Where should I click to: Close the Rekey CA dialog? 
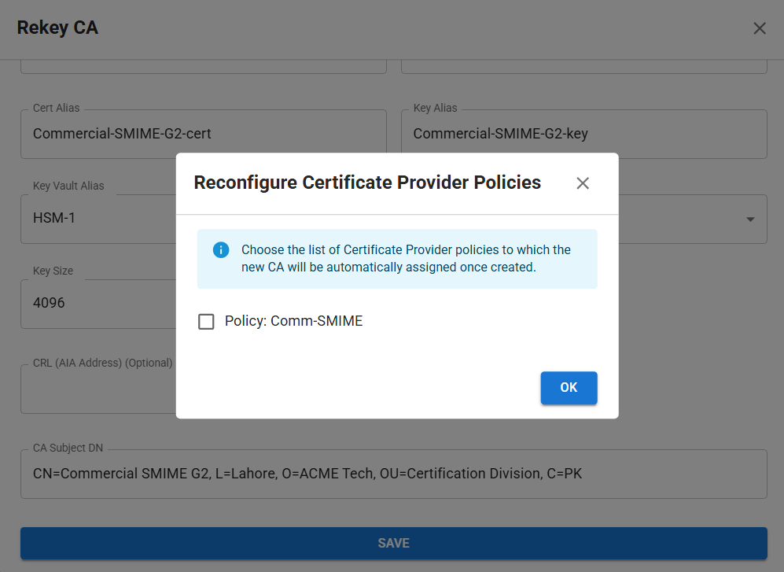click(759, 28)
